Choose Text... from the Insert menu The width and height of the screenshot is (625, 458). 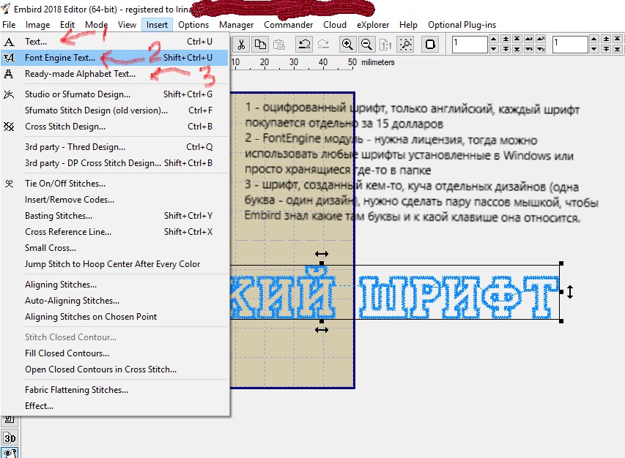(x=115, y=42)
